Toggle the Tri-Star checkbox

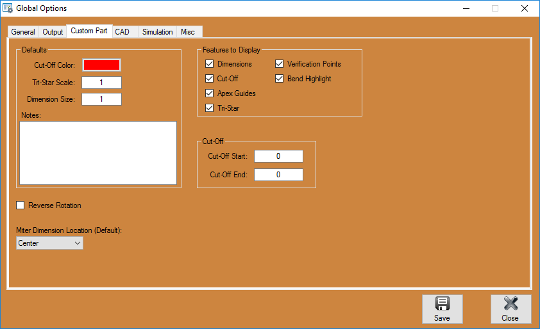click(209, 108)
